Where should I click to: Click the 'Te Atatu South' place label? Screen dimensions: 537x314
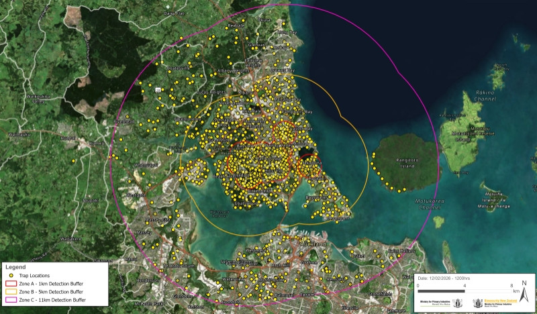(179, 266)
